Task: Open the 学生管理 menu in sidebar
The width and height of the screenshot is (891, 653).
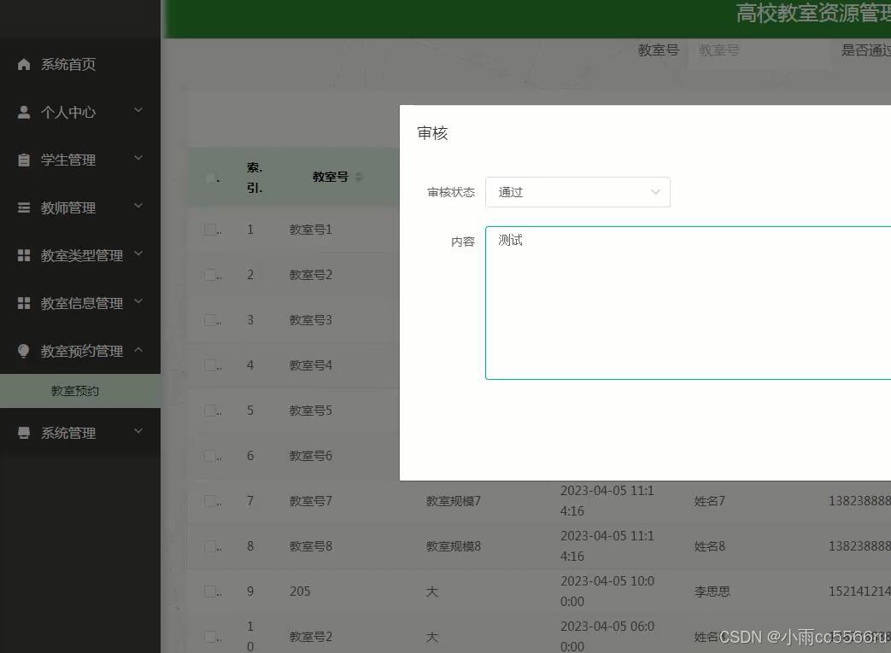Action: [x=80, y=159]
